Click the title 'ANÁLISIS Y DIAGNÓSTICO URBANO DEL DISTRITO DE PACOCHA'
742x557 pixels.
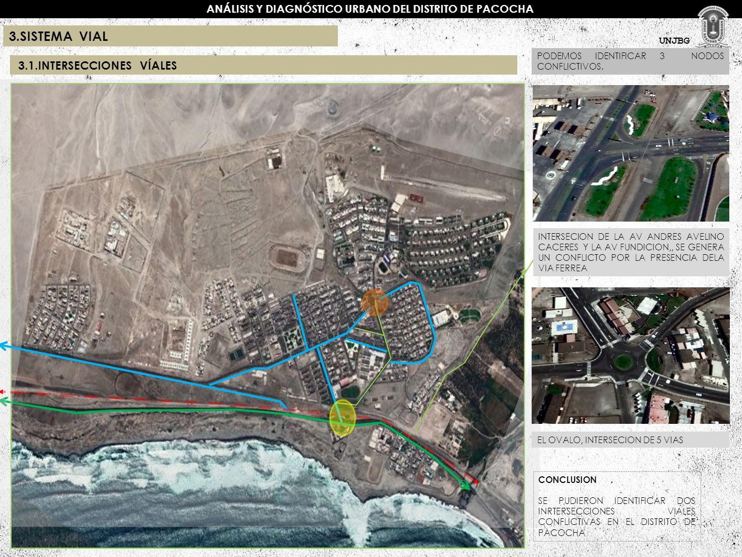[371, 9]
